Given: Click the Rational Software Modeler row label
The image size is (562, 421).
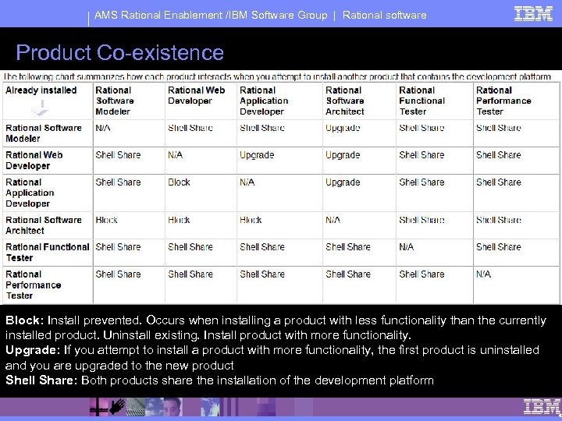Looking at the screenshot, I should pos(44,133).
